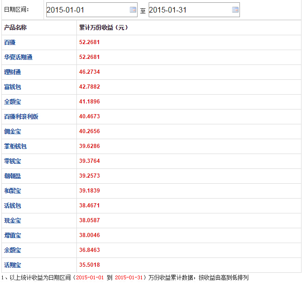
Task: Open the 余额宝 product link
Action: pos(13,250)
